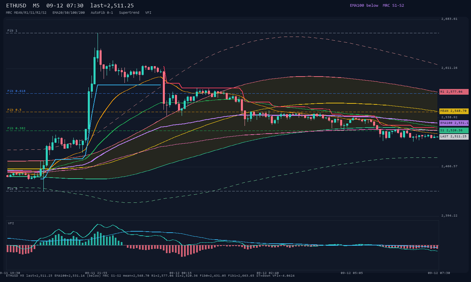Select the white "LAST 2,511.25" price tag
This screenshot has width=471, height=282.
click(x=454, y=137)
